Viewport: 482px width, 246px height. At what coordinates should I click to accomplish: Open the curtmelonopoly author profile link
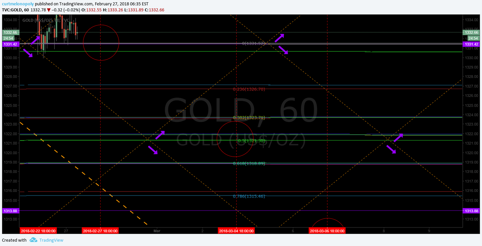click(x=18, y=4)
